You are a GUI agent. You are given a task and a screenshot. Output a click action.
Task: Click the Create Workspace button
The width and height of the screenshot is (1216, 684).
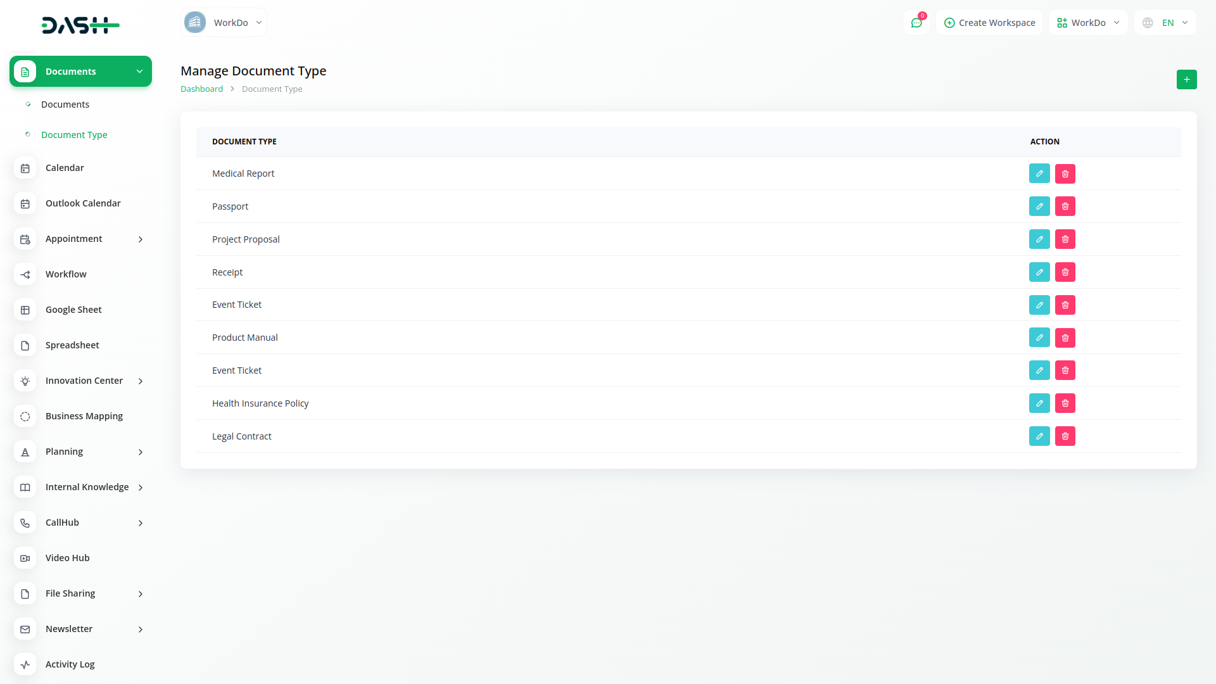coord(989,22)
